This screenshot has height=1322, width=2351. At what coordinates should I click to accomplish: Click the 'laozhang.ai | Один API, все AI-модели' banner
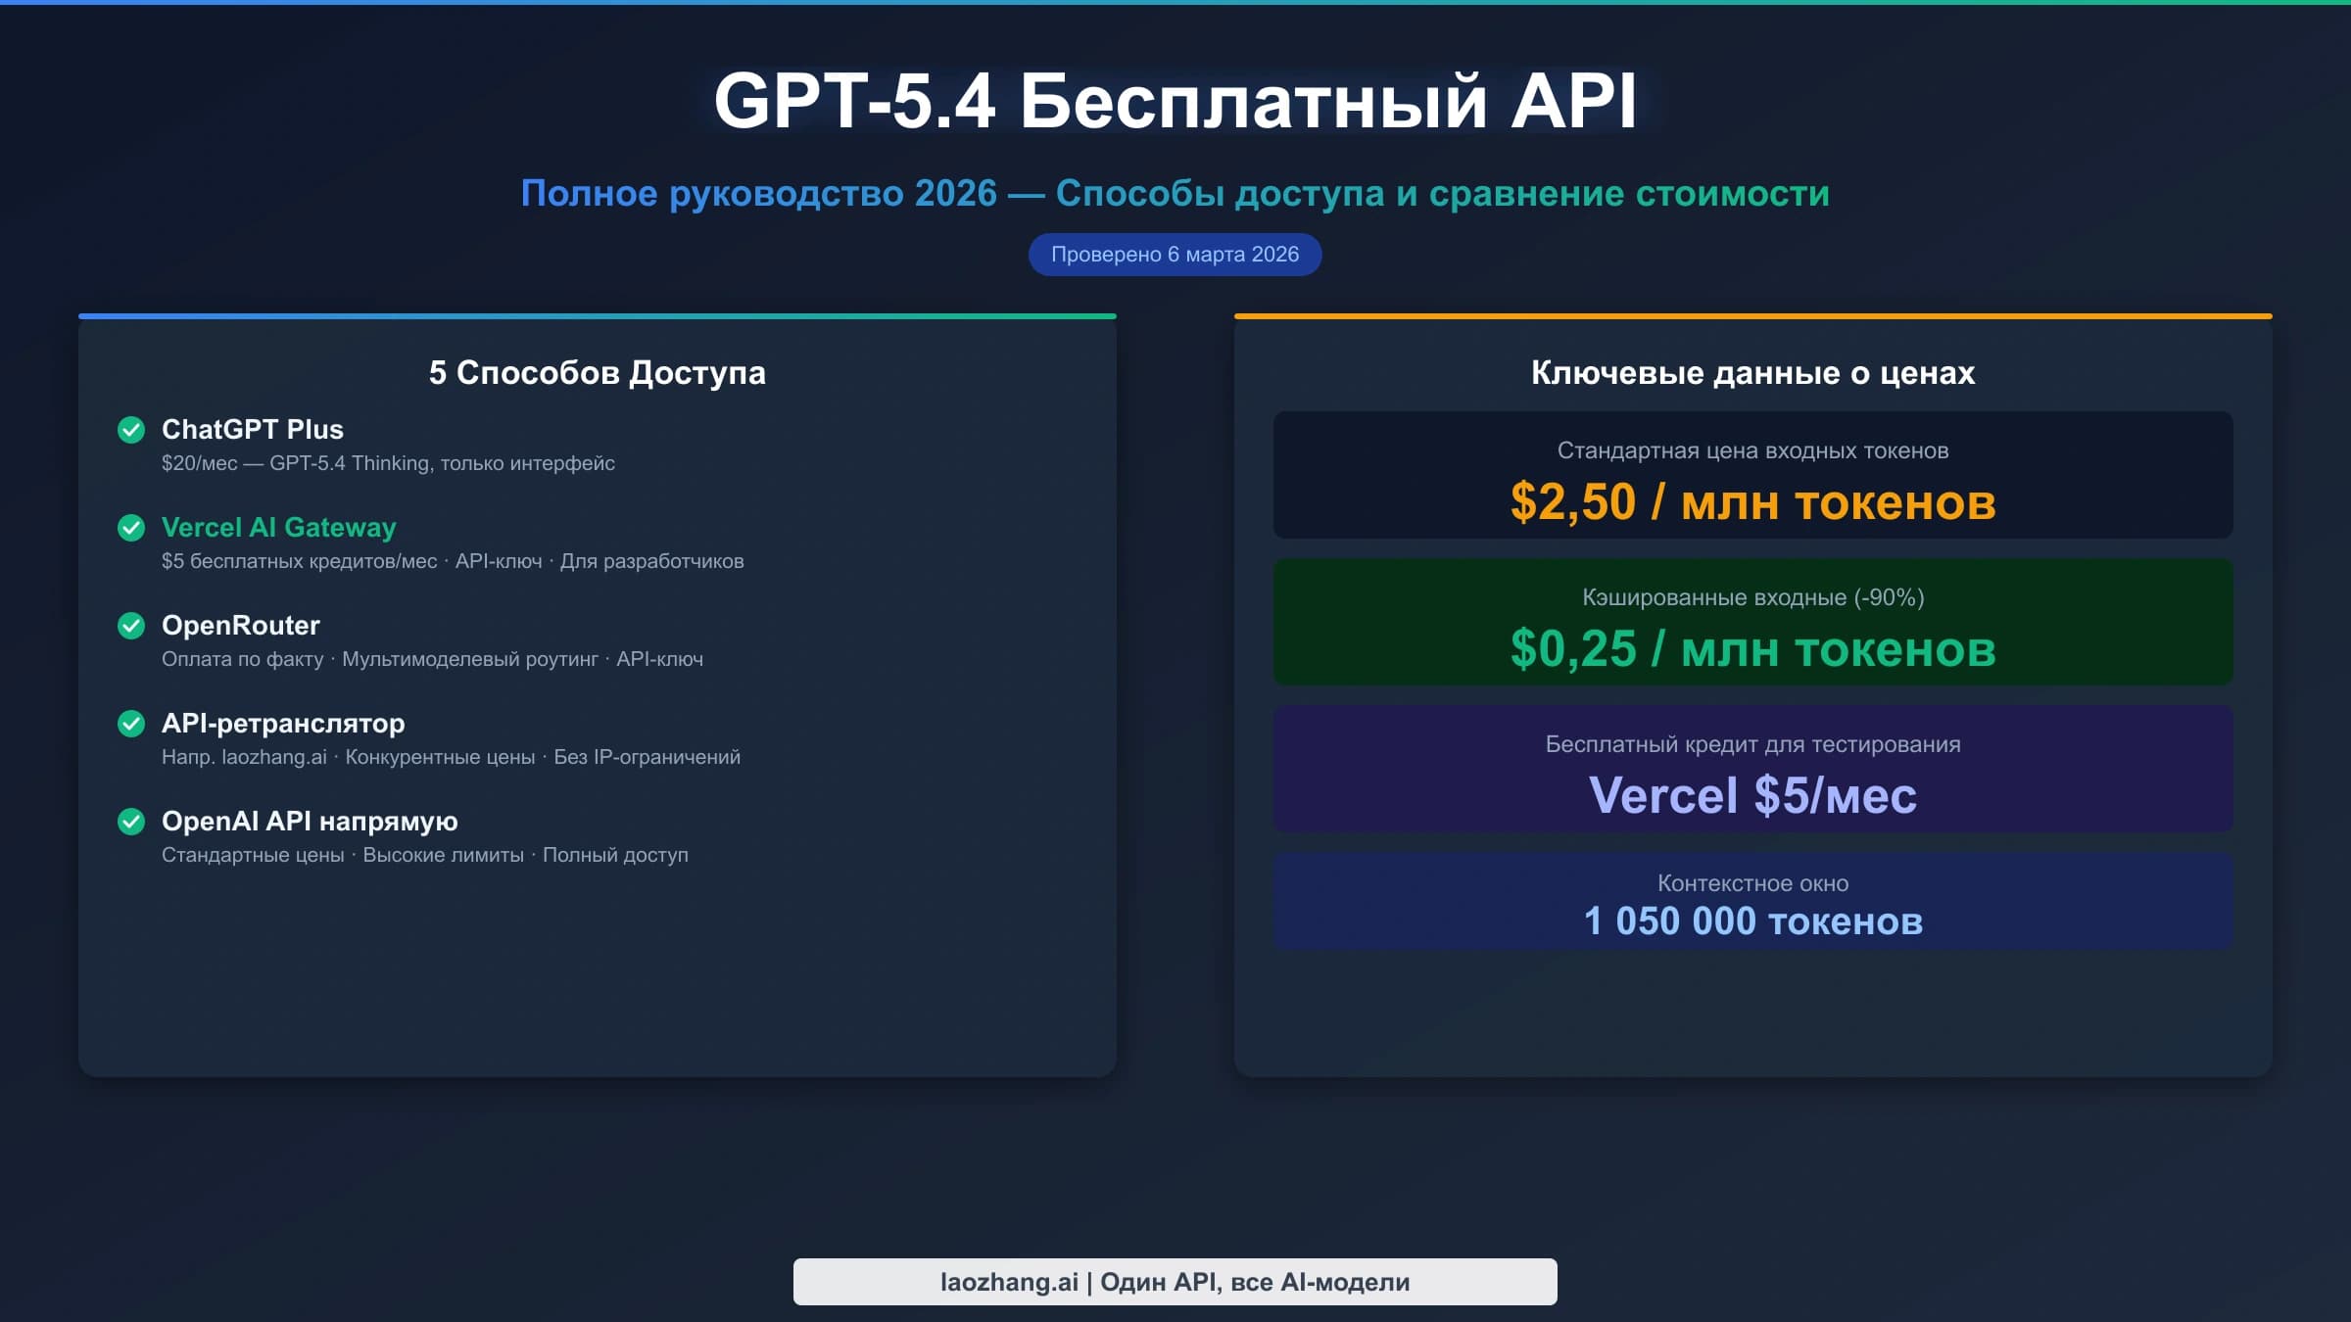(x=1175, y=1282)
